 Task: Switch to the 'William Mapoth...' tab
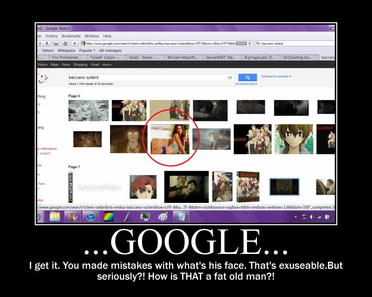click(184, 57)
